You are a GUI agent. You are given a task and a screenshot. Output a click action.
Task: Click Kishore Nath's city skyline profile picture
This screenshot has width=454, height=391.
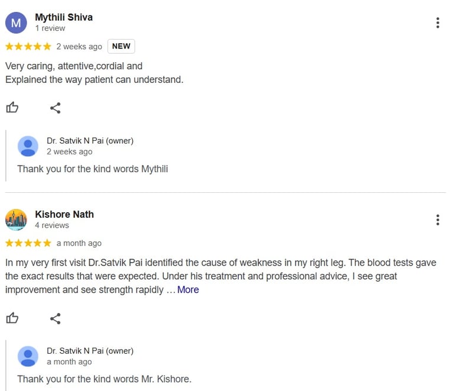coord(16,220)
